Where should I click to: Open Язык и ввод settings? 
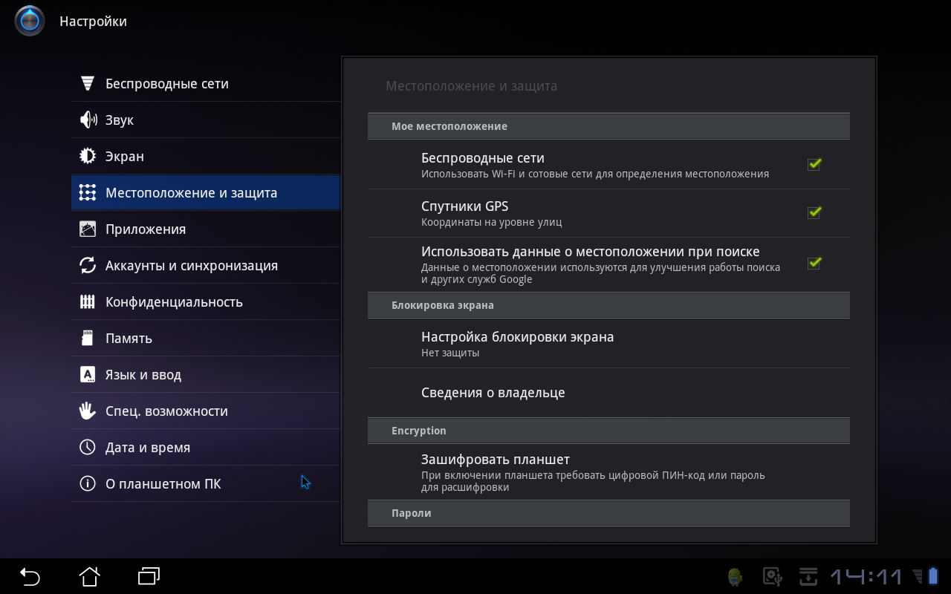click(x=143, y=375)
